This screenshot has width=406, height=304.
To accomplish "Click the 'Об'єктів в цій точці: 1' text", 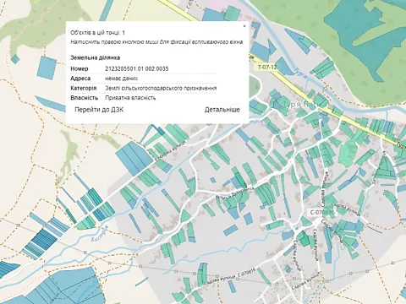I will coord(97,33).
